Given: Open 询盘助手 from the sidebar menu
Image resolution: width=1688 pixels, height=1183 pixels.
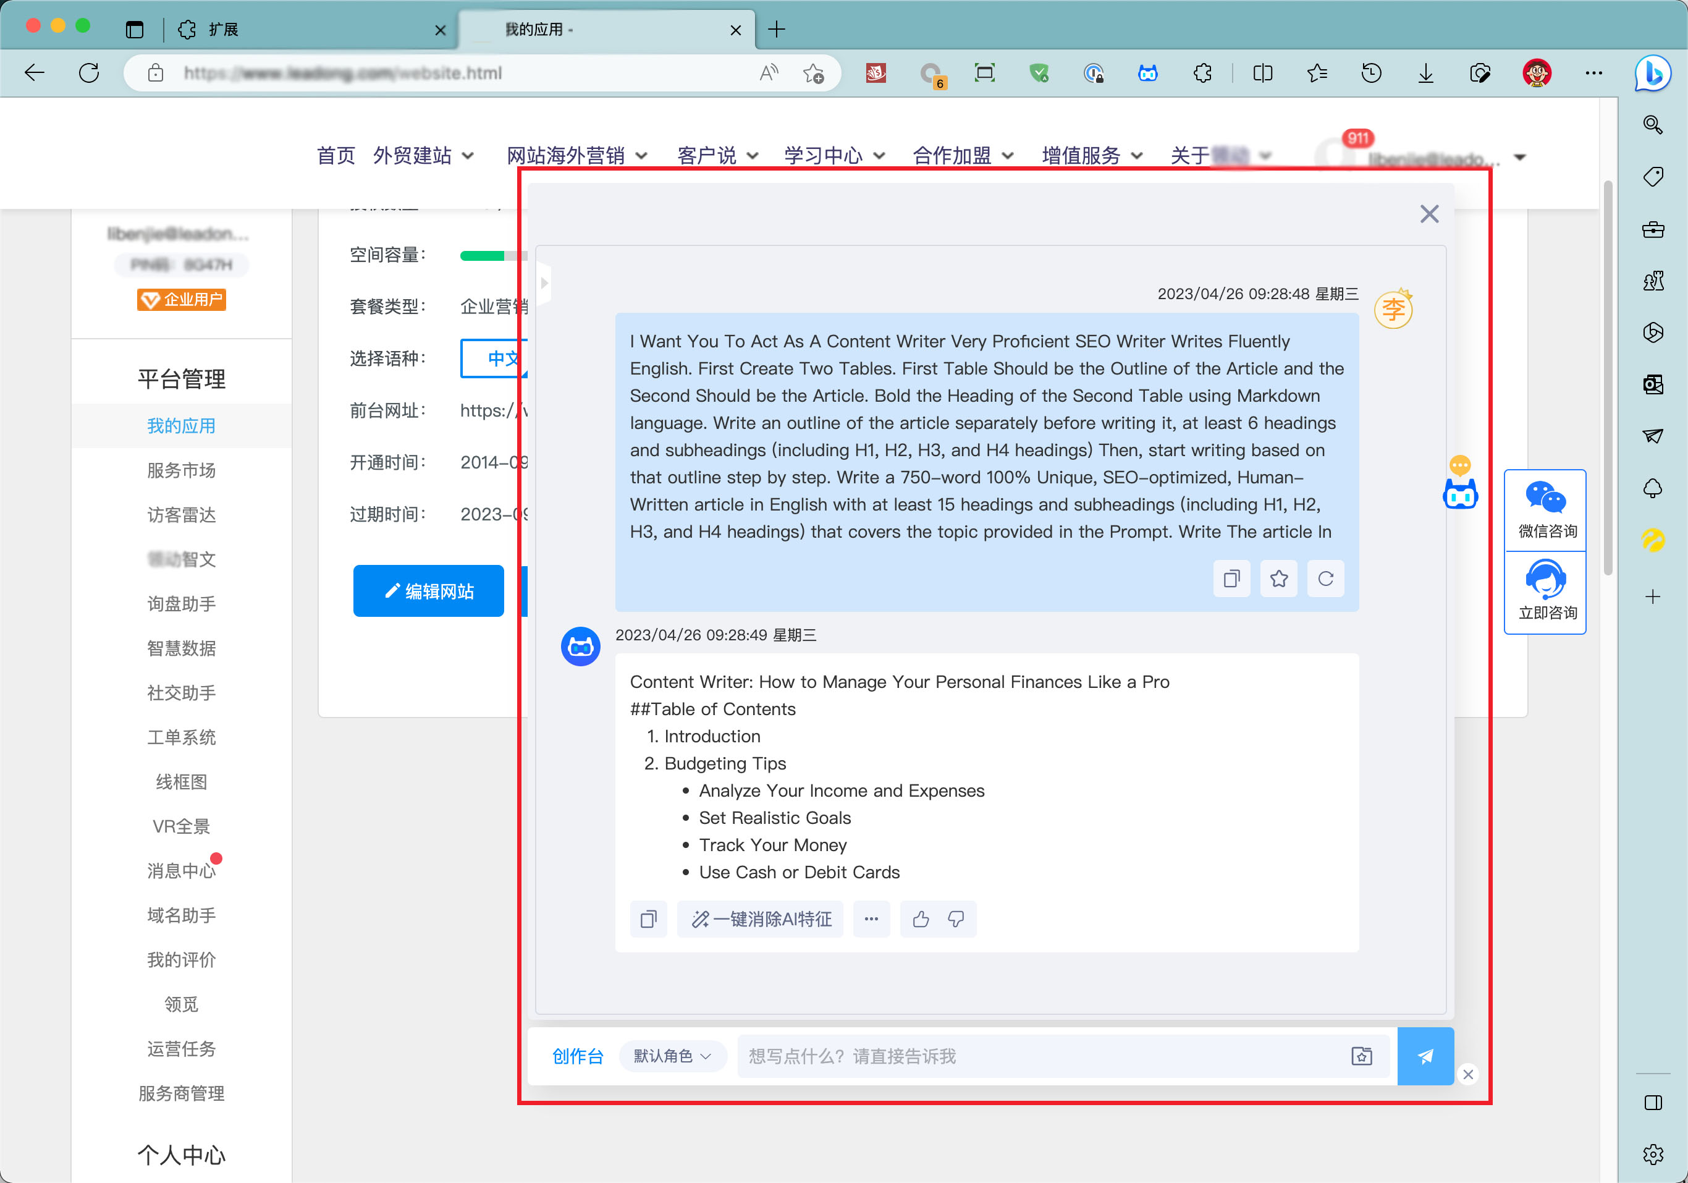Looking at the screenshot, I should 181,604.
